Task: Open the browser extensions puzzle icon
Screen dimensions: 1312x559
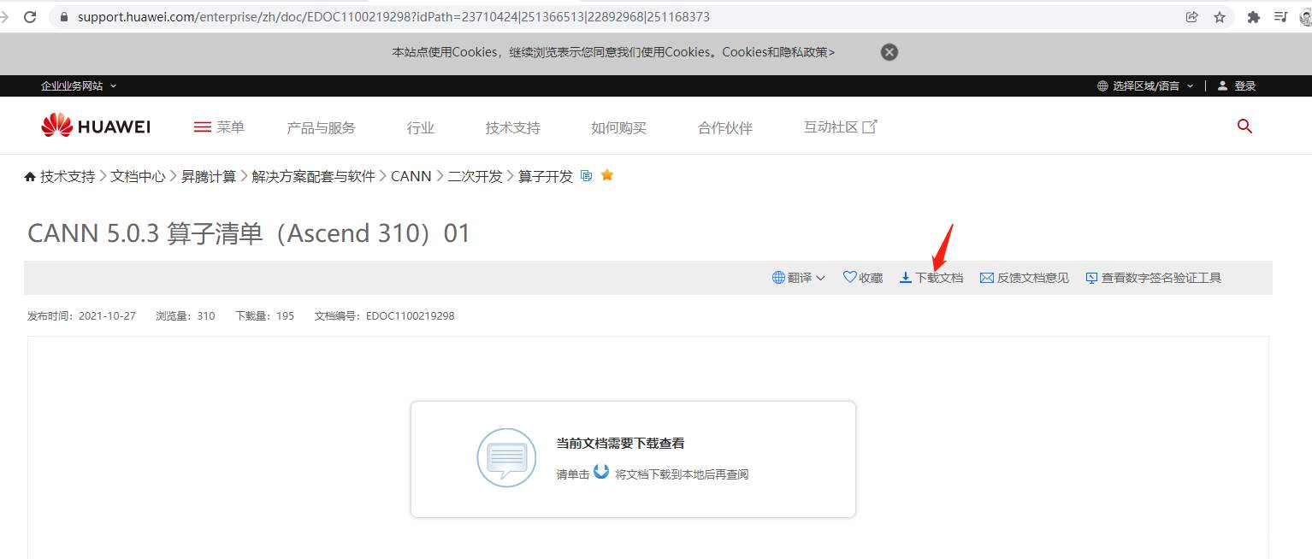Action: click(x=1254, y=17)
